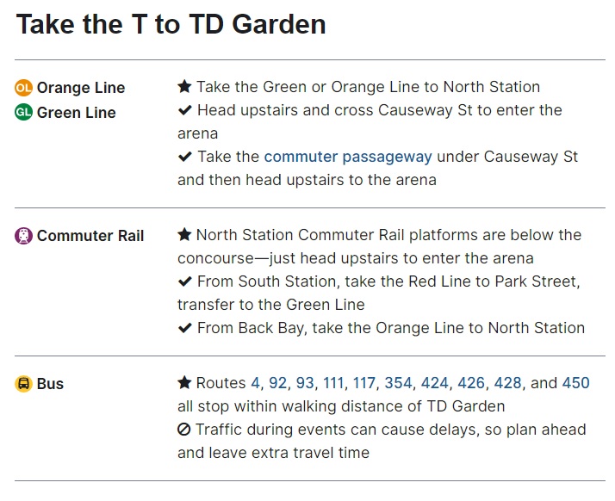The width and height of the screenshot is (615, 501).
Task: View bus route 354 link
Action: coord(398,383)
